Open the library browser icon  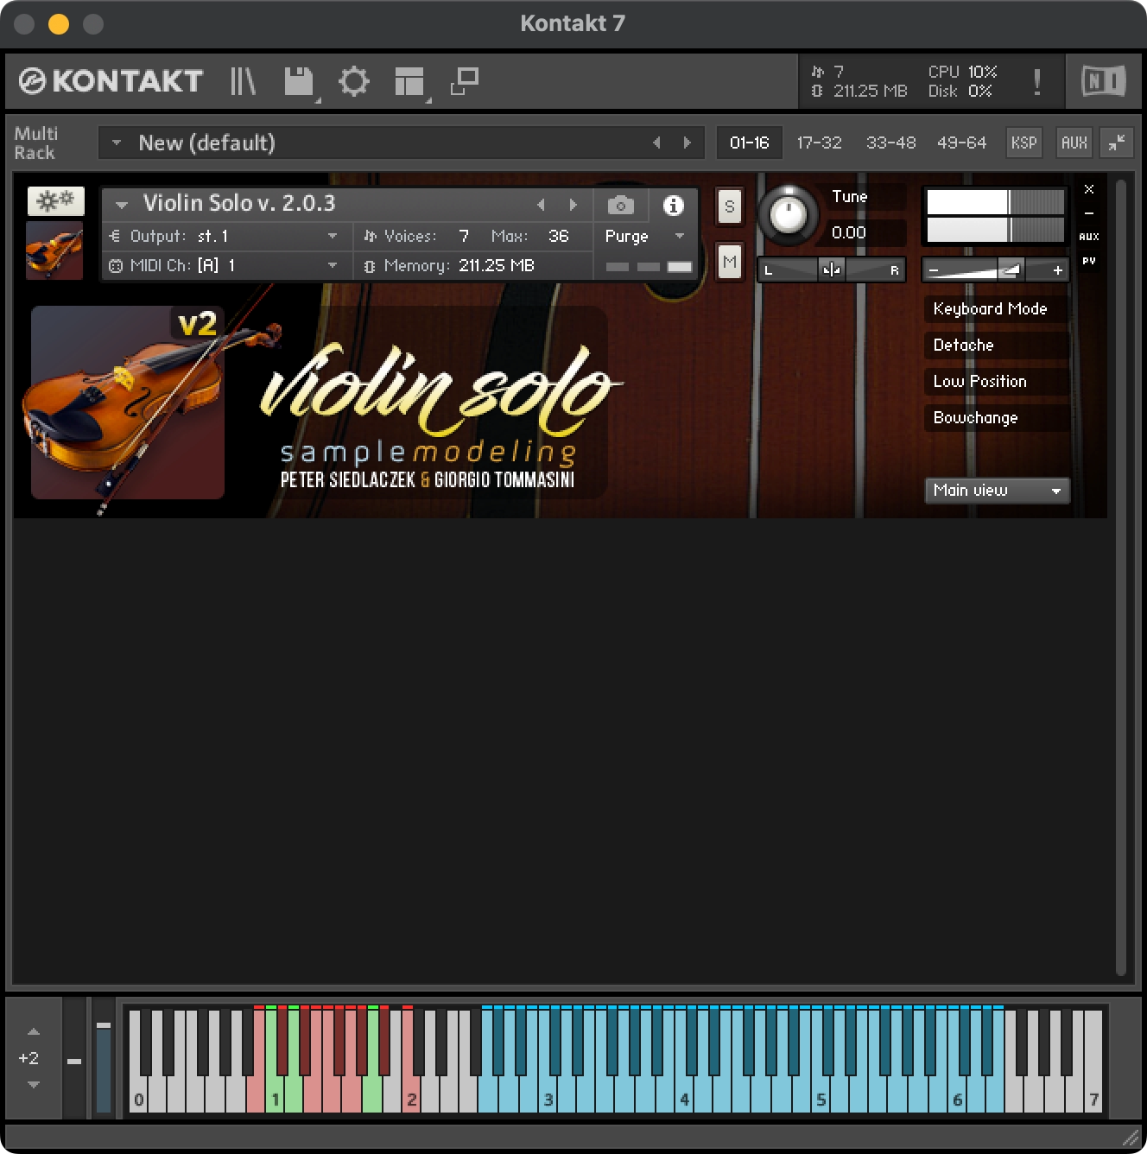pos(243,81)
